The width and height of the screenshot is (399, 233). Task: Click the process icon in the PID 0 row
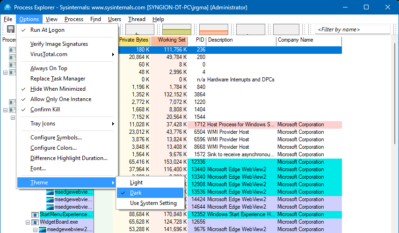click(x=12, y=65)
